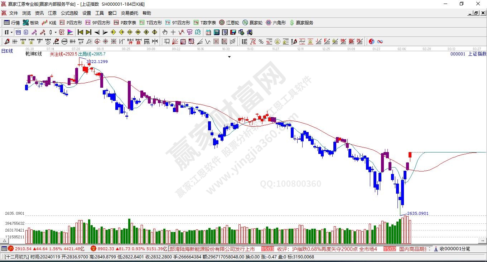Click the 3322.1299 high price label
Image resolution: width=487 pixels, height=262 pixels.
tap(97, 62)
